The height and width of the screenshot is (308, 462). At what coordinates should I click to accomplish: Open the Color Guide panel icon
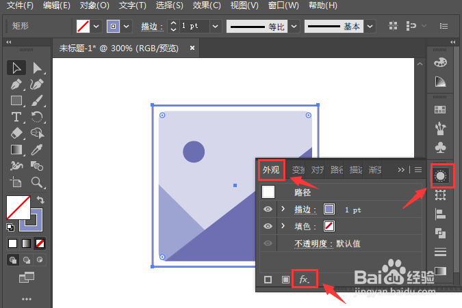(440, 81)
